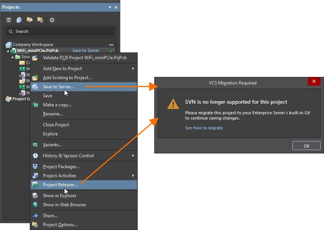
Task: Expand the Add New to Project submenu
Action: (133, 69)
